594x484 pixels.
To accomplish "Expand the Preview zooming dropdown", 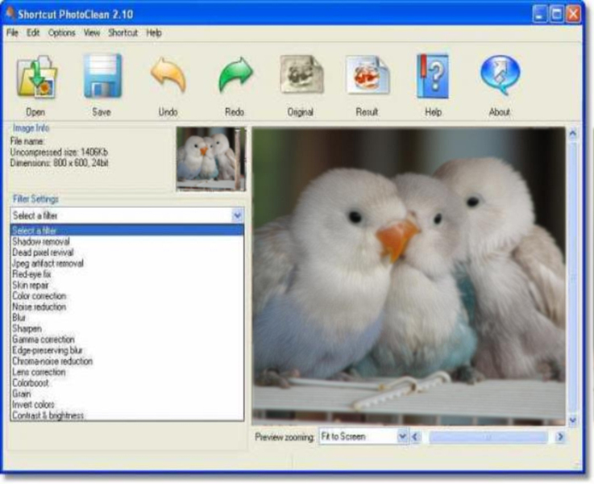I will [402, 436].
